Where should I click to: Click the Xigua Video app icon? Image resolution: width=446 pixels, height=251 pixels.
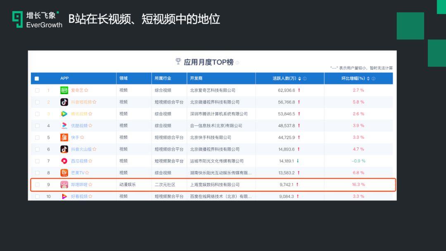(64, 161)
